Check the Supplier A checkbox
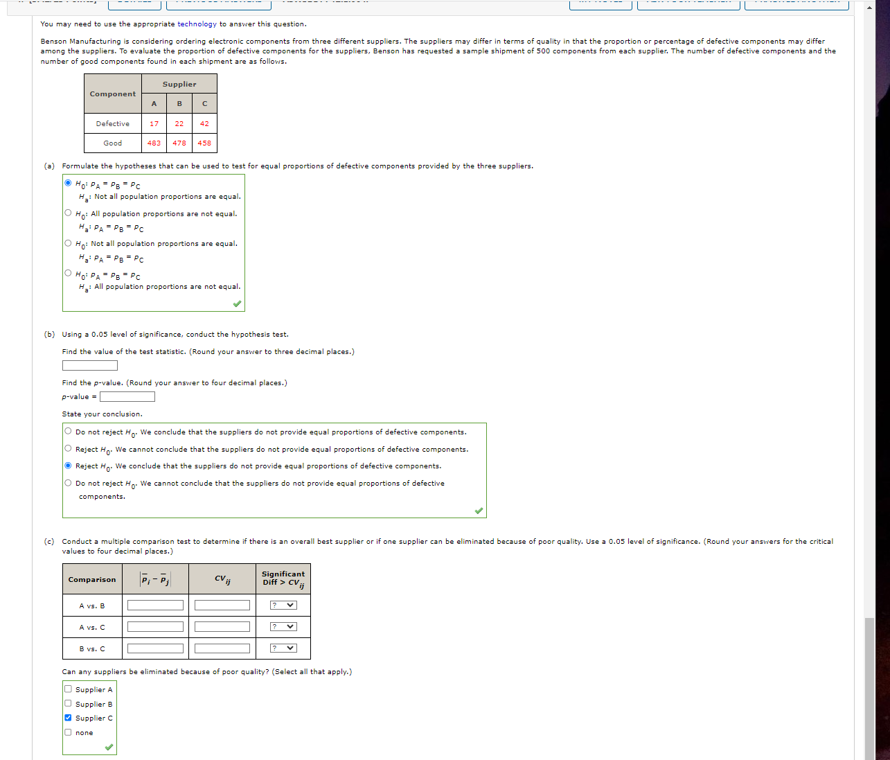Screen dimensions: 890x760 [68, 689]
